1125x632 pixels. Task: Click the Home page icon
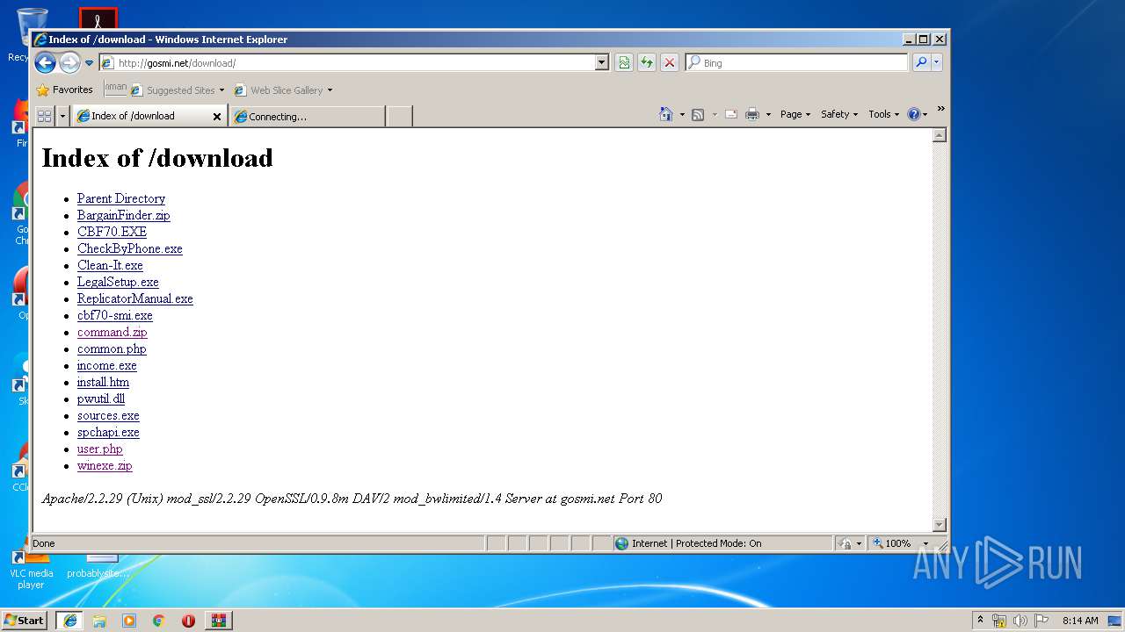point(666,114)
